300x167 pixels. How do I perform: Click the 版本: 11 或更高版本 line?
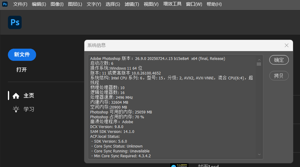tap(125, 73)
